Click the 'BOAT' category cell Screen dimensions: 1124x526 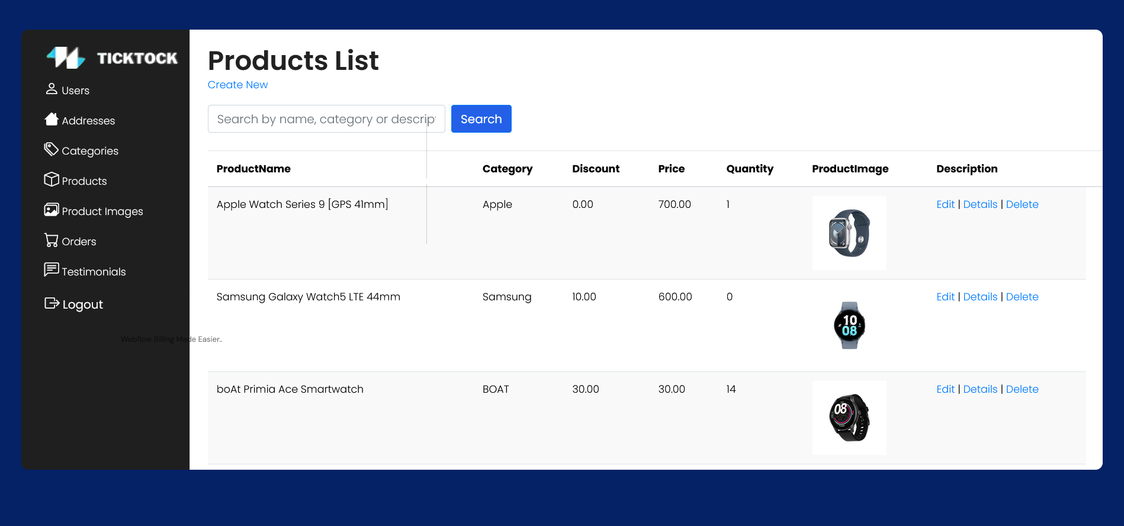(496, 389)
